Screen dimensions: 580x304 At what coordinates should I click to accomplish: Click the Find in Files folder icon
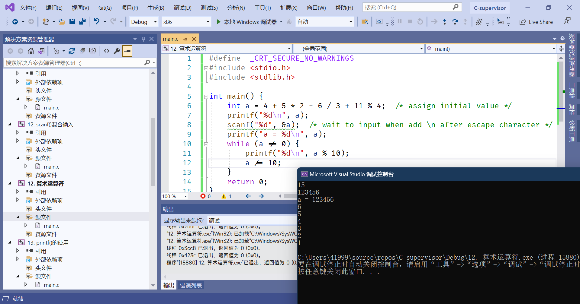[365, 21]
